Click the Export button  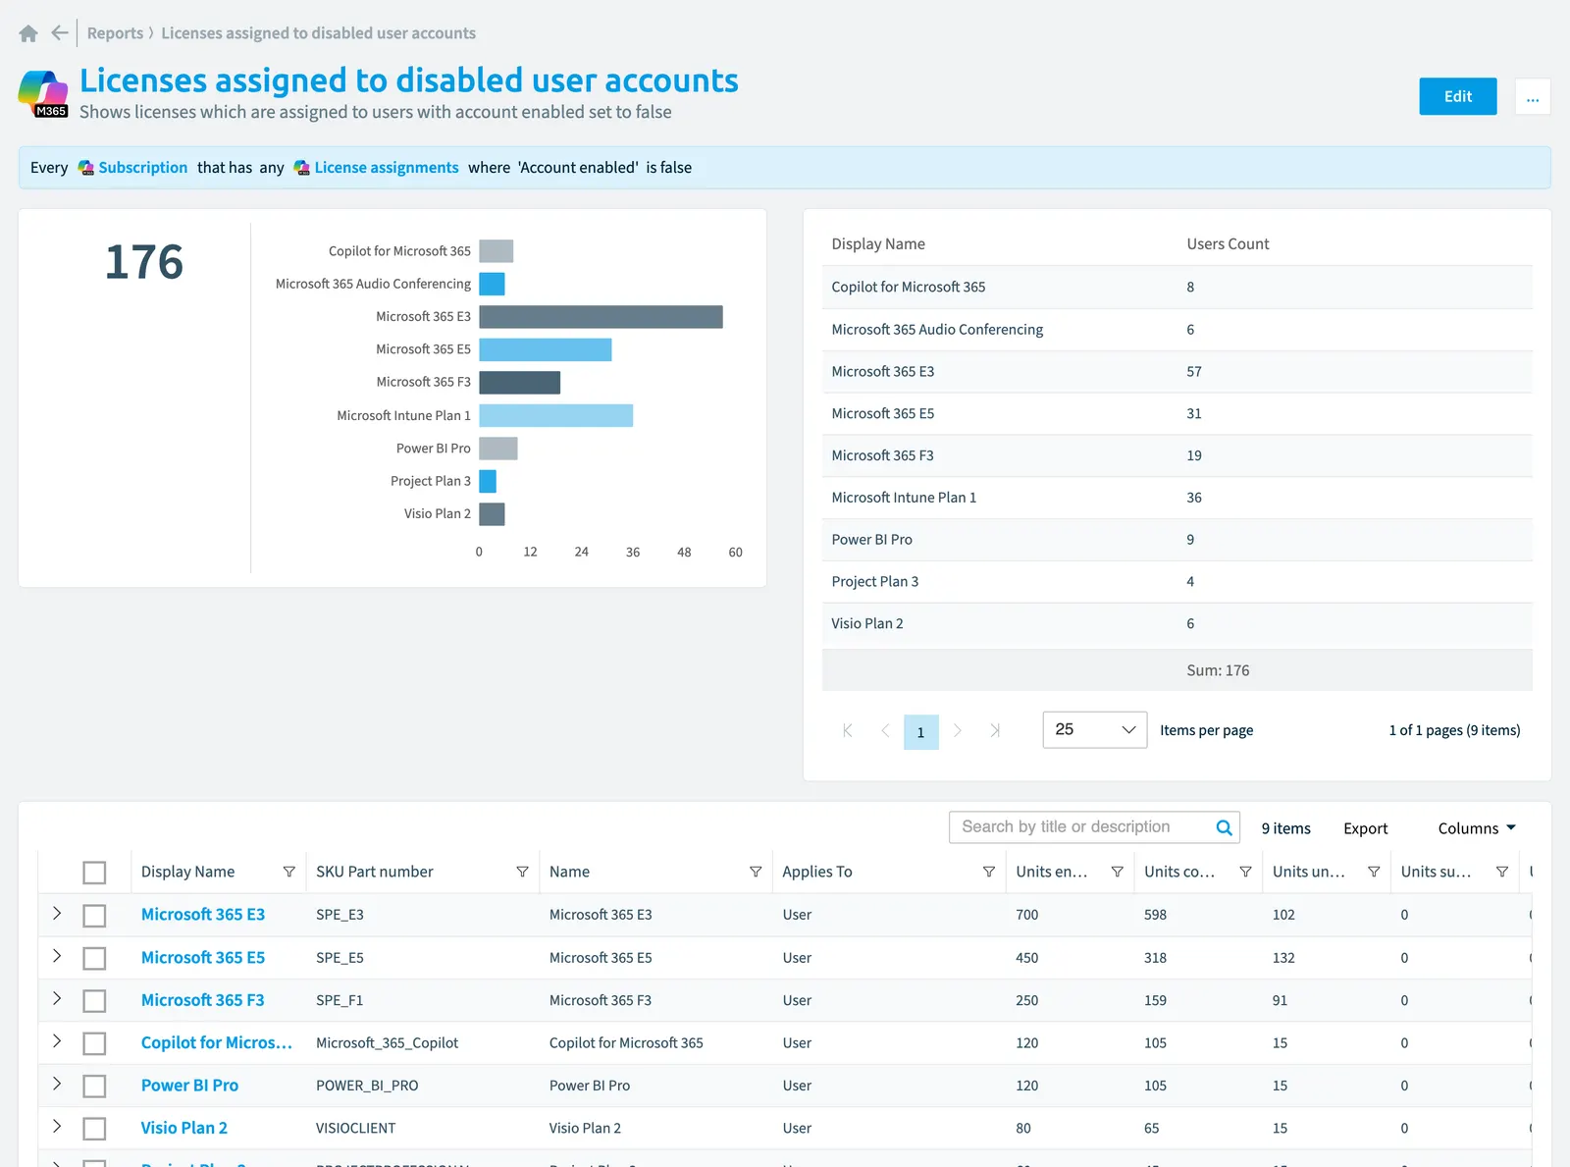(x=1365, y=828)
